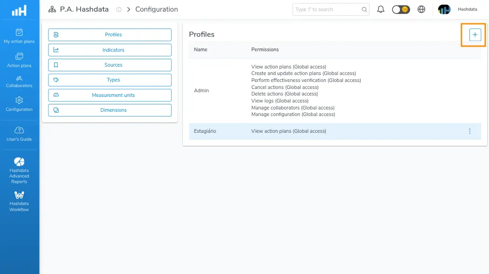
Task: Click 'Delete actions (Global access)' text
Action: [285, 94]
